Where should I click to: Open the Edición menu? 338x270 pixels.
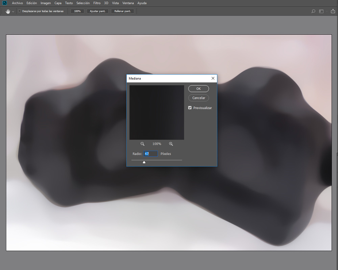click(x=32, y=3)
